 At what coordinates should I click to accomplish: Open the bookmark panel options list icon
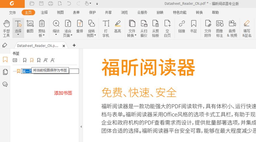point(15,60)
